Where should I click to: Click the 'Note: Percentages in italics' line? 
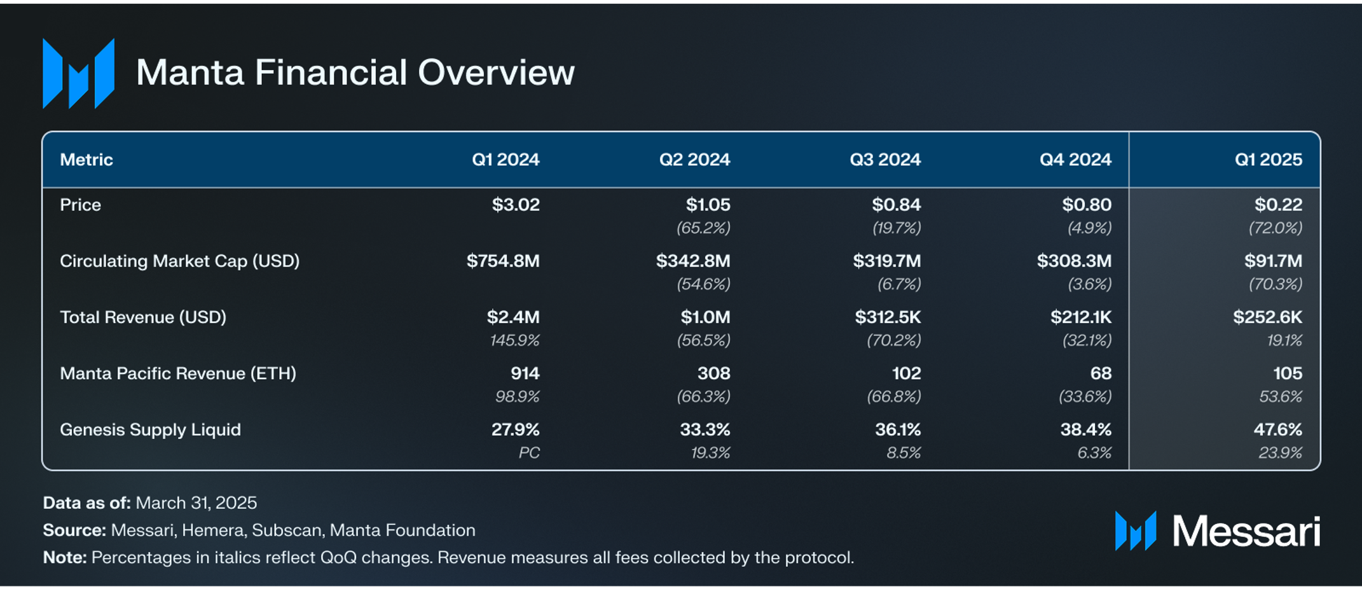448,558
